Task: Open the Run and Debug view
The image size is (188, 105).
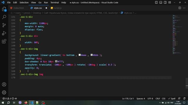Action: [4, 33]
